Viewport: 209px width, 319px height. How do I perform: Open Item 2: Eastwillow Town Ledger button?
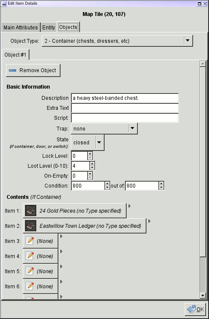[85, 226]
